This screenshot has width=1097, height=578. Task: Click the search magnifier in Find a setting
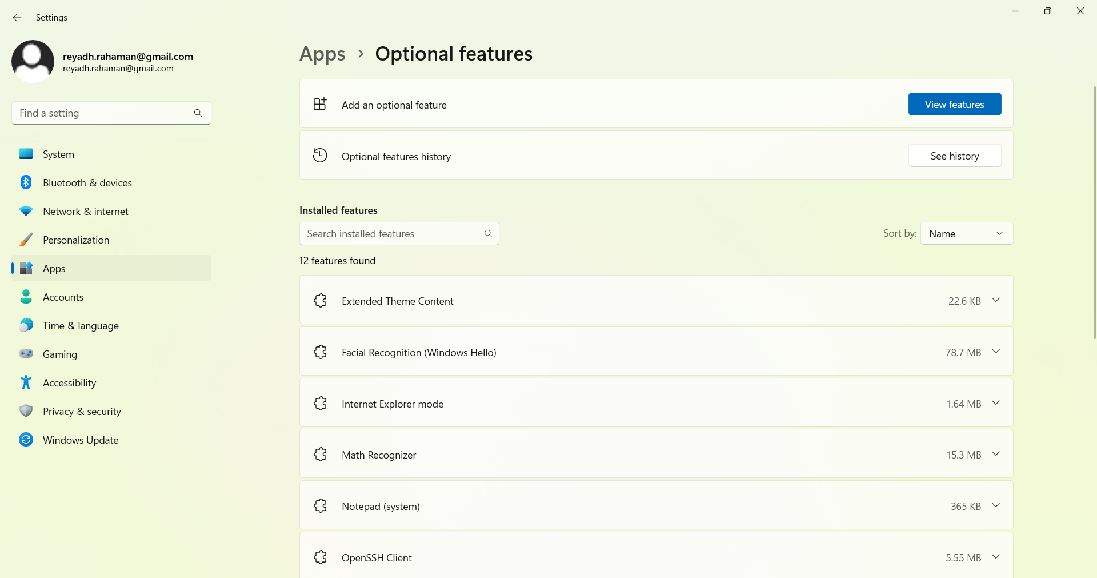click(198, 113)
